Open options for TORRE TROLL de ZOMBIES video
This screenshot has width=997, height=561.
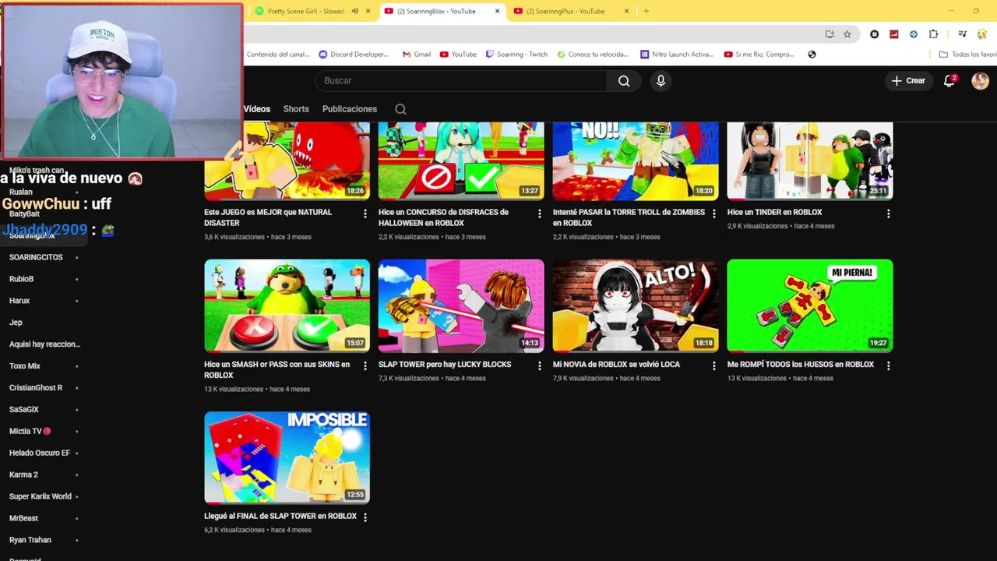[x=714, y=213]
